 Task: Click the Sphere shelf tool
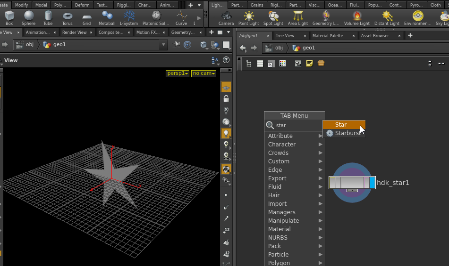28,18
